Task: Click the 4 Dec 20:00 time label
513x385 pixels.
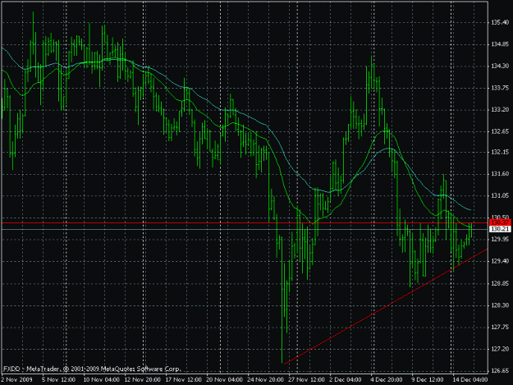Action: (387, 379)
